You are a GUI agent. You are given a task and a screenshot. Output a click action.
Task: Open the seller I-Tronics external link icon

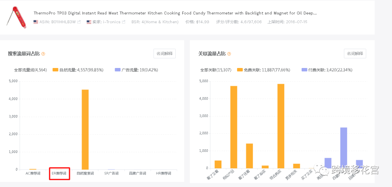124,22
